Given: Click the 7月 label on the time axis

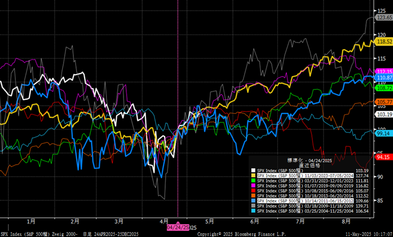Looking at the screenshot, I should click(301, 221).
